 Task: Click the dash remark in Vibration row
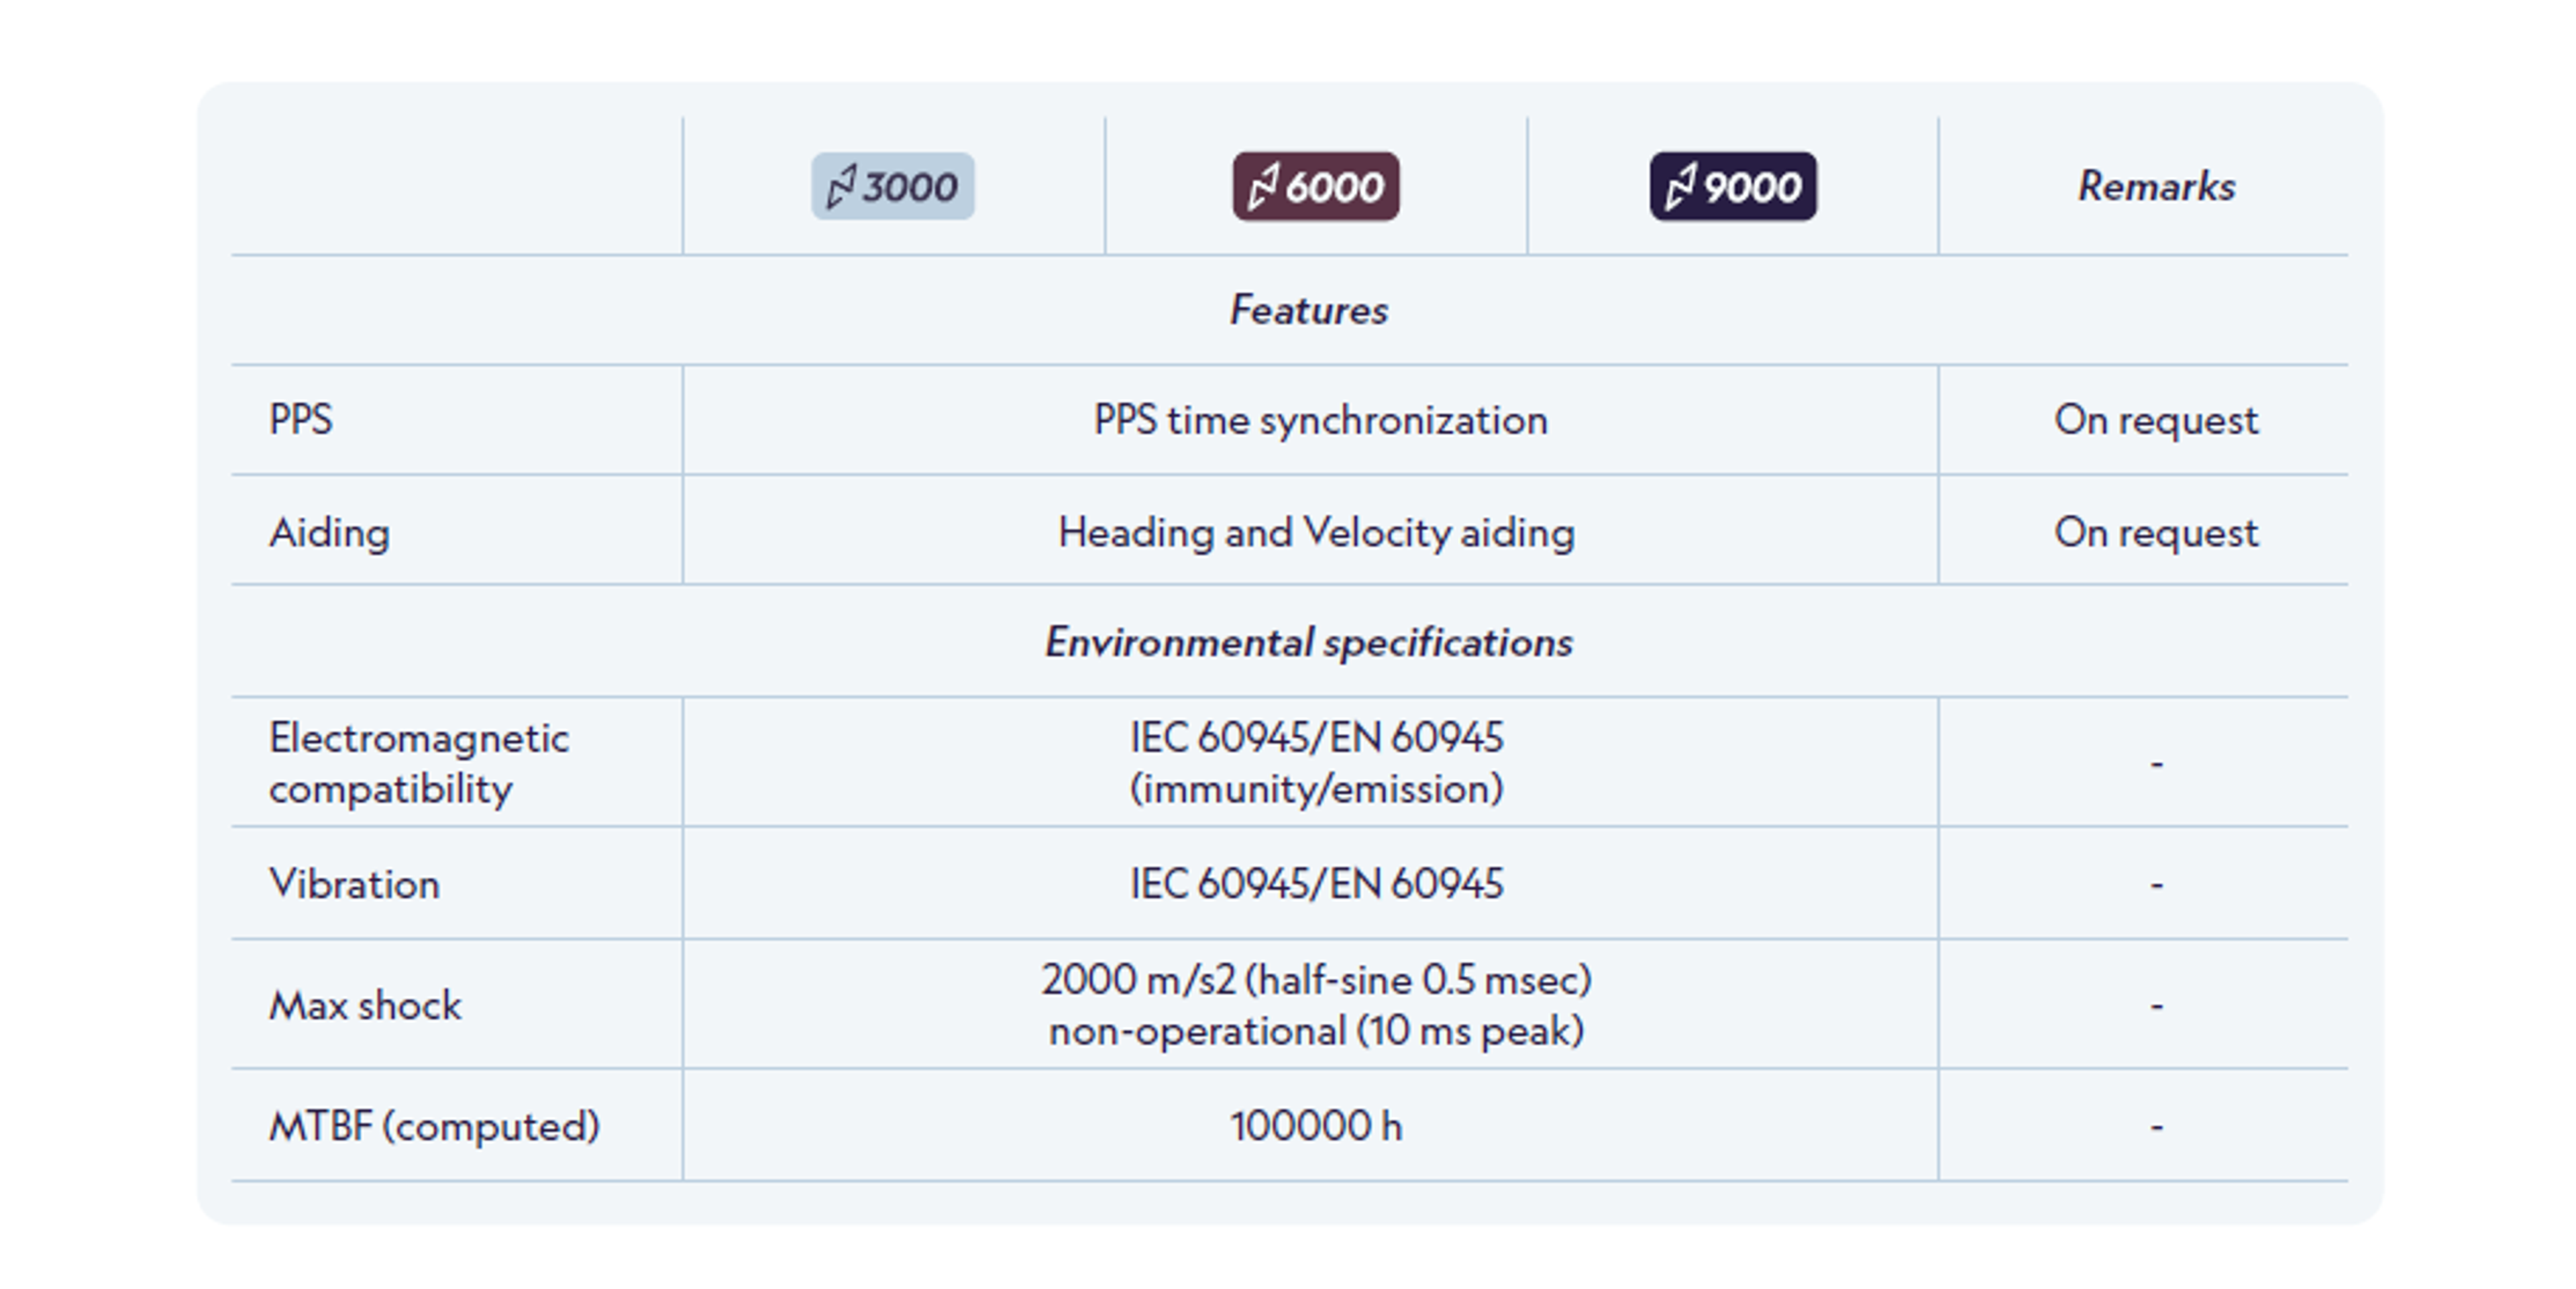pos(2156,886)
